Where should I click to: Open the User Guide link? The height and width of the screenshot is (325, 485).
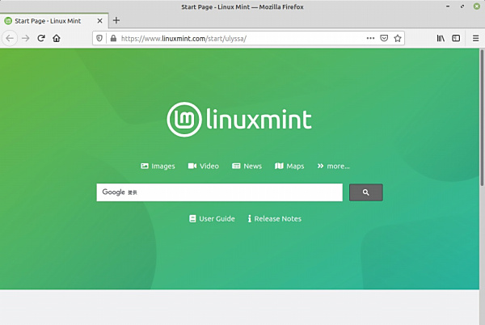coord(212,218)
